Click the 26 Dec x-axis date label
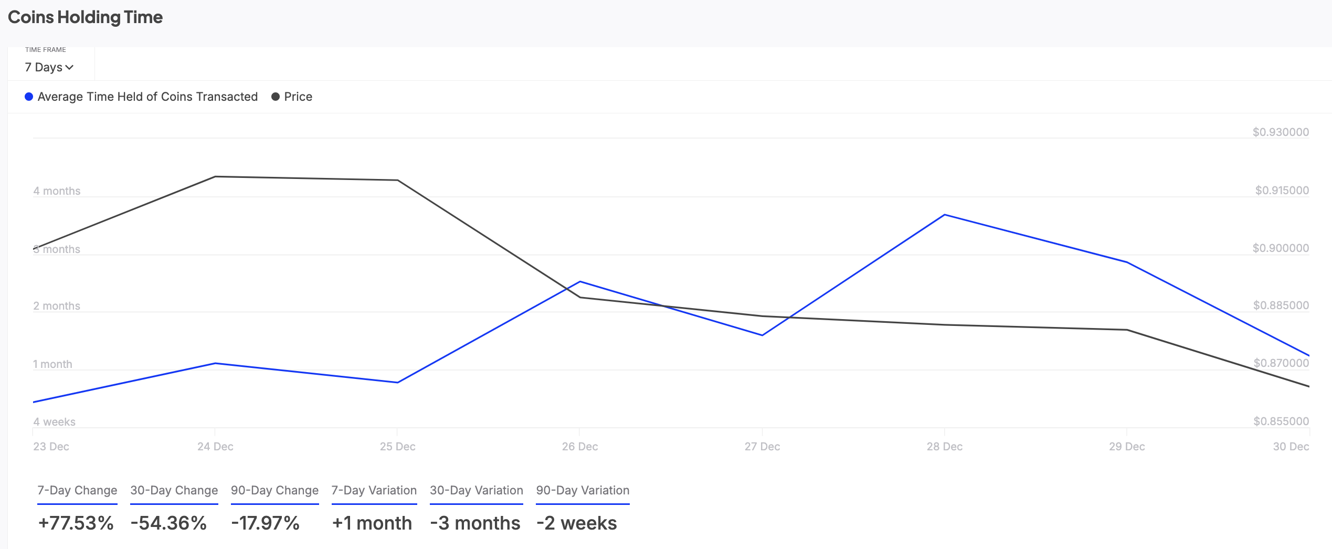This screenshot has height=549, width=1332. [x=579, y=447]
